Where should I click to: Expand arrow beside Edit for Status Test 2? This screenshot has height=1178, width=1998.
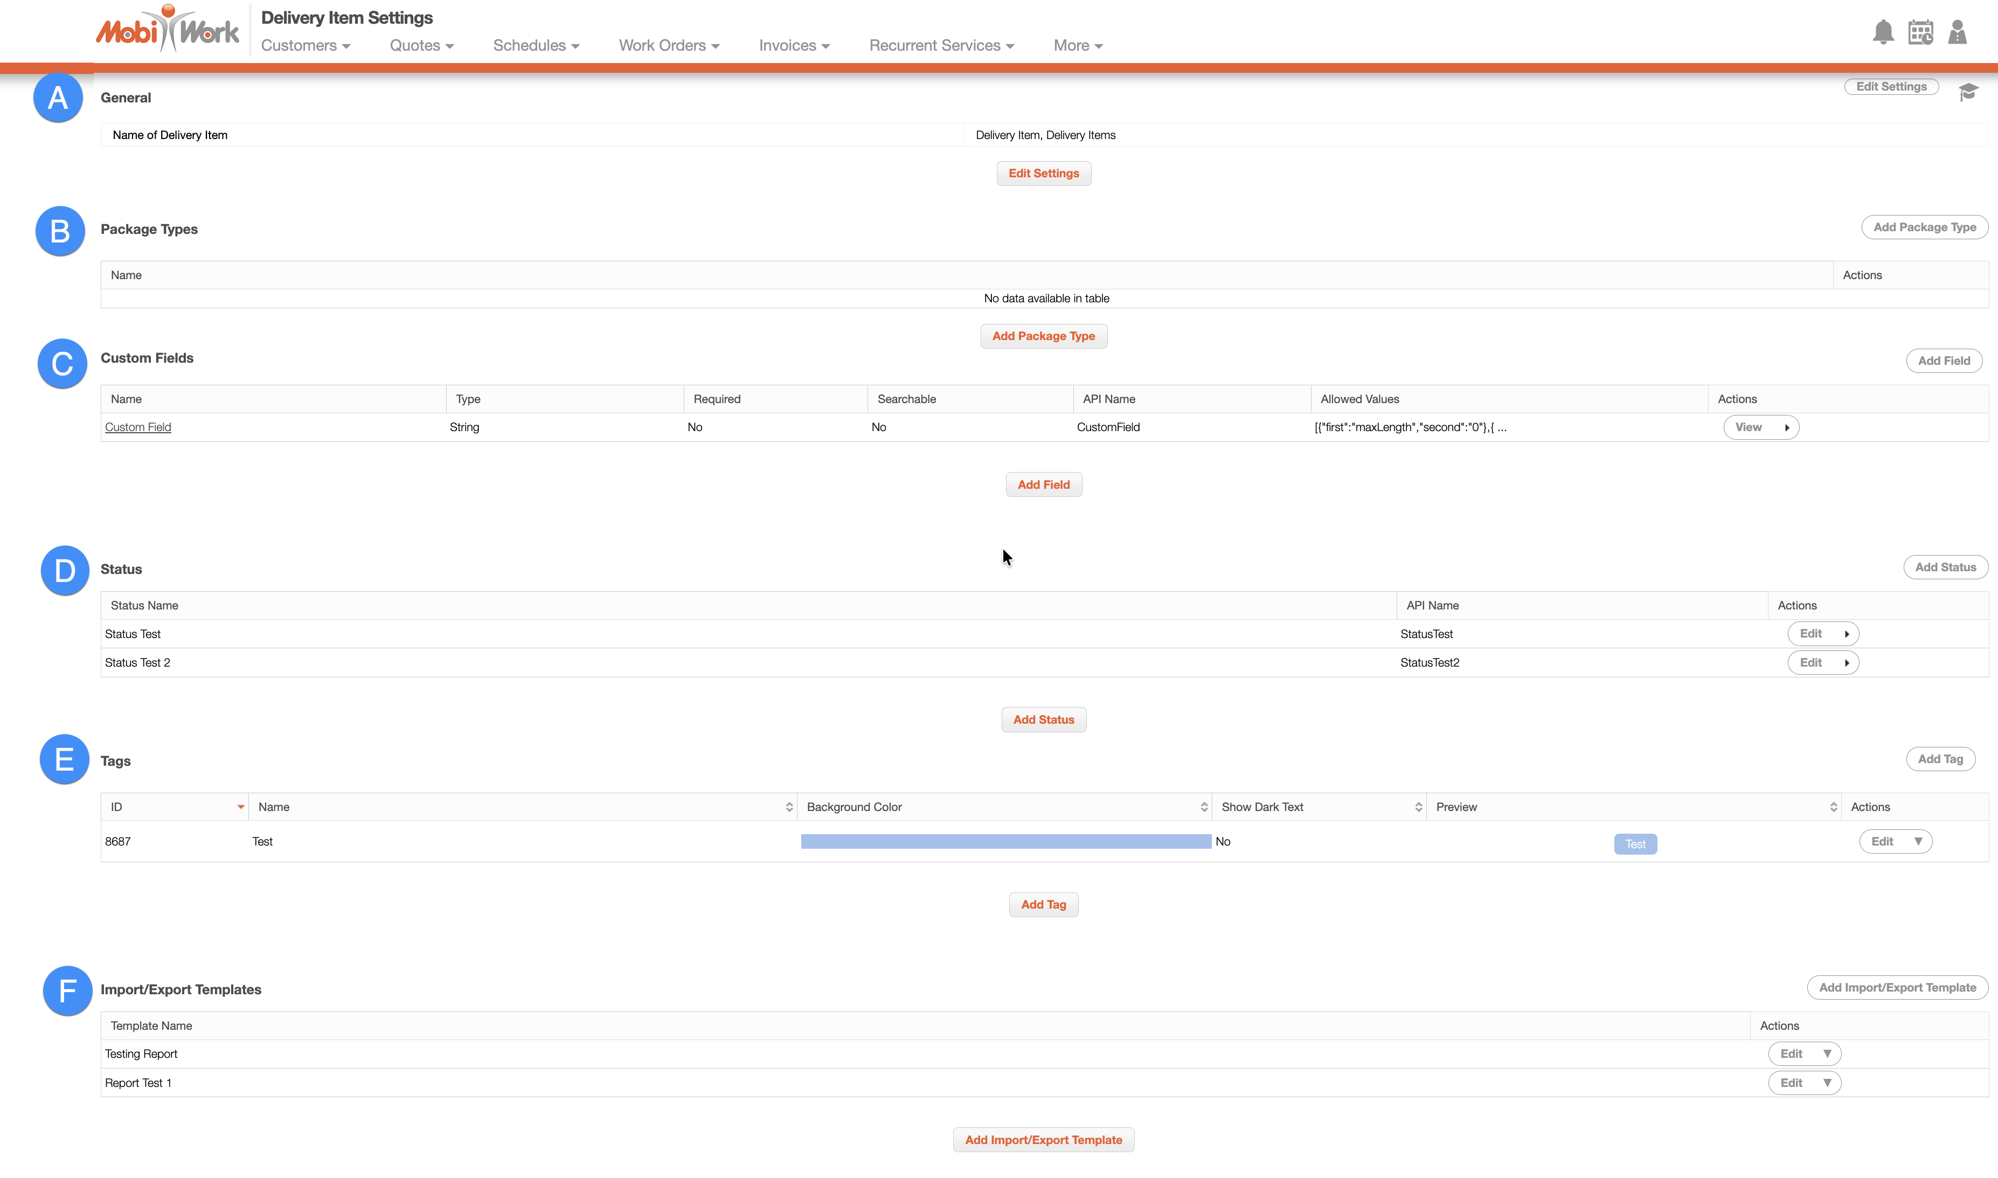click(x=1847, y=663)
